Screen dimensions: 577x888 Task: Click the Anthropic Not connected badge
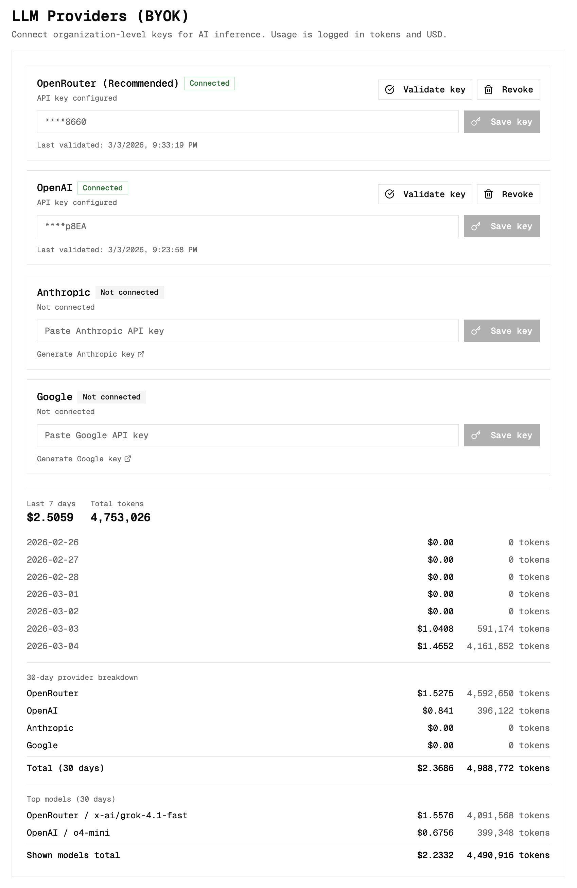point(129,292)
